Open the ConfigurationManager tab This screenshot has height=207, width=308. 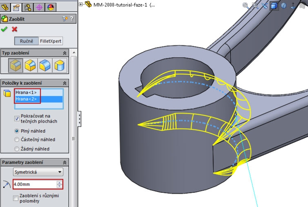tap(28, 7)
